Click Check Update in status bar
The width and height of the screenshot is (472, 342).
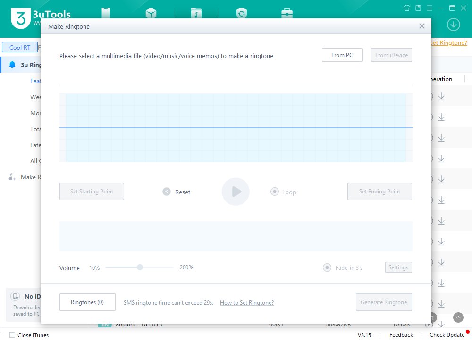[447, 335]
